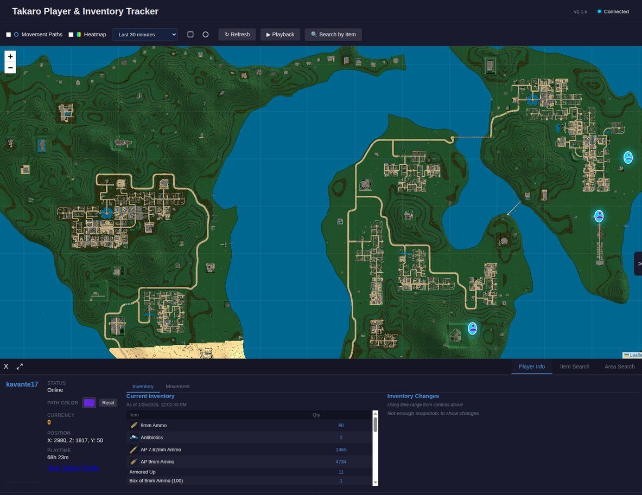Screen dimensions: 642x495
Task: Zoom in on the map
Action: [x=10, y=56]
